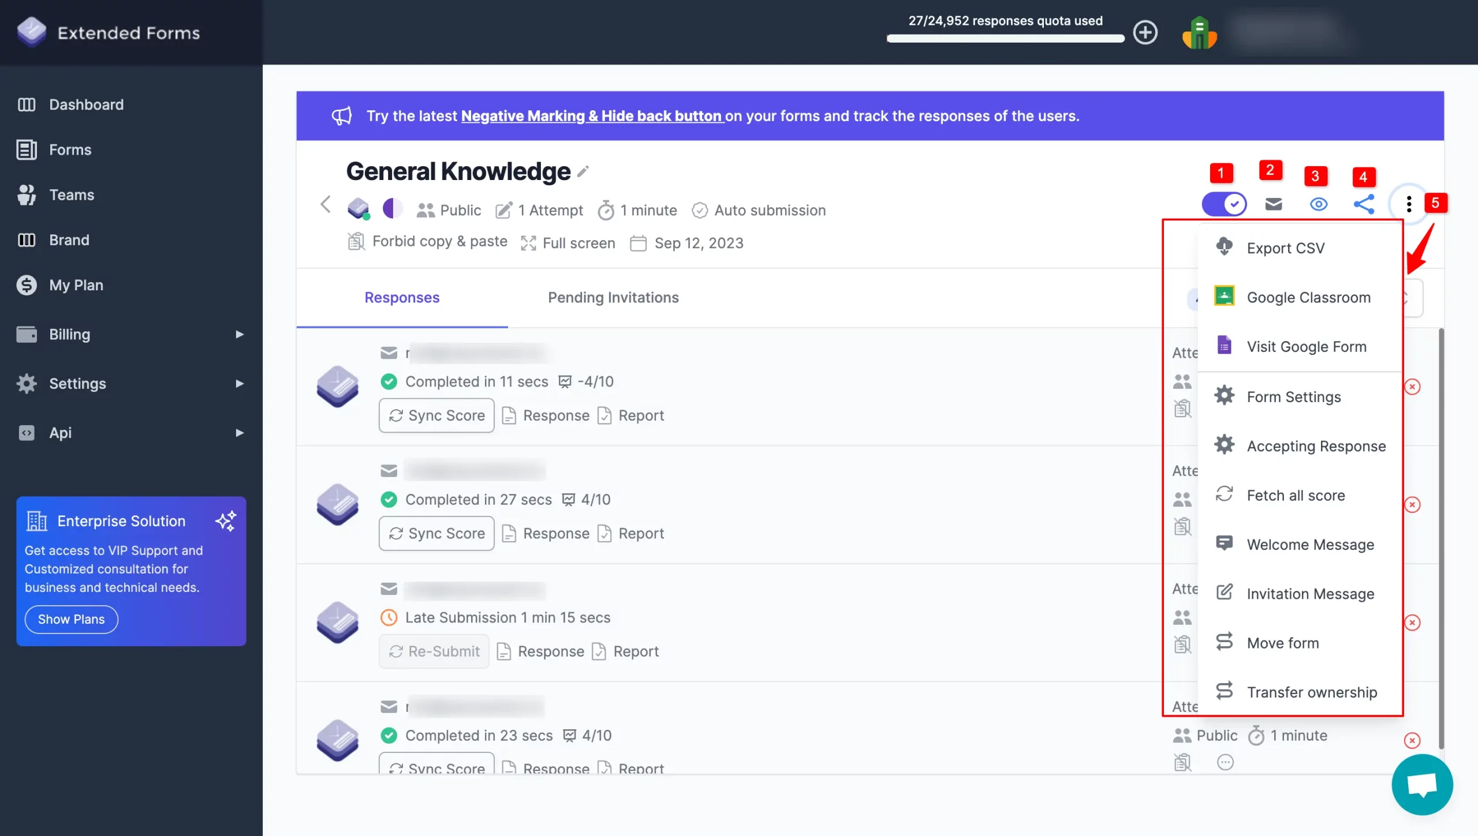Viewport: 1478px width, 836px height.
Task: Click the share form icon
Action: (1364, 204)
